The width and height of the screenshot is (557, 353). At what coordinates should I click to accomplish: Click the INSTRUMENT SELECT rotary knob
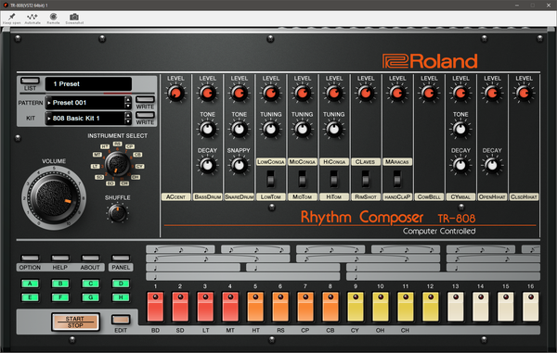coord(118,164)
